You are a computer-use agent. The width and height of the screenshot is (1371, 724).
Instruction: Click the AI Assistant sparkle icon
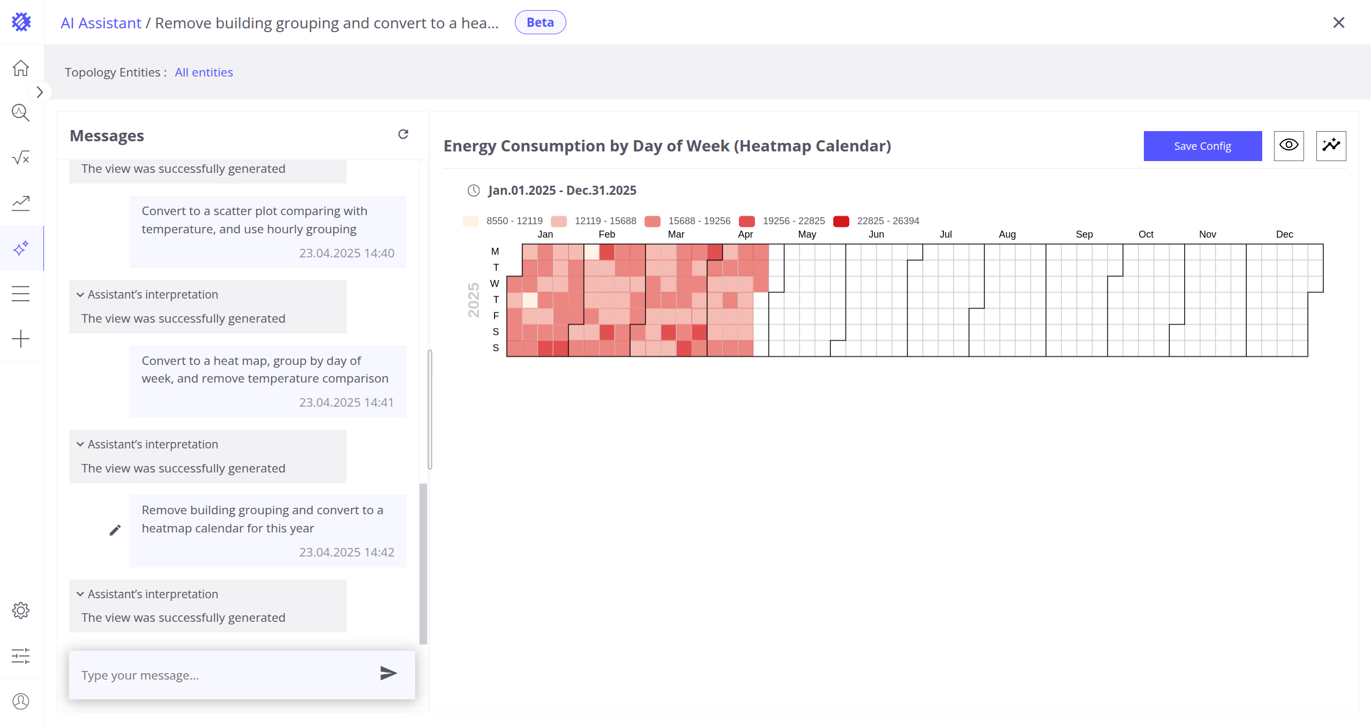pos(21,248)
